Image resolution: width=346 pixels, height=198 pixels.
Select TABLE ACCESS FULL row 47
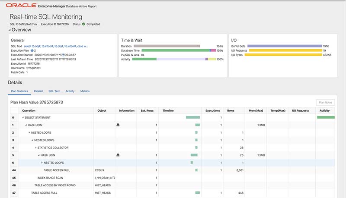pos(173,193)
